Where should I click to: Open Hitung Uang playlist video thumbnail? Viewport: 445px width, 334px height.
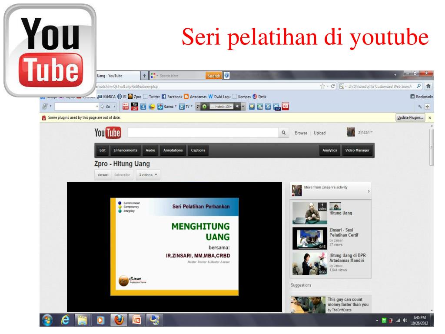[x=309, y=213]
